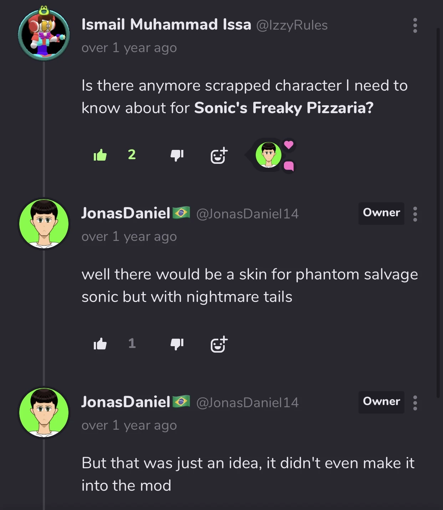Open options menu on JonasDaniel's second reply
The image size is (443, 510).
415,403
